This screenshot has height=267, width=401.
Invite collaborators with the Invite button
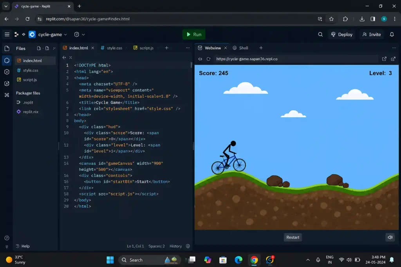372,34
